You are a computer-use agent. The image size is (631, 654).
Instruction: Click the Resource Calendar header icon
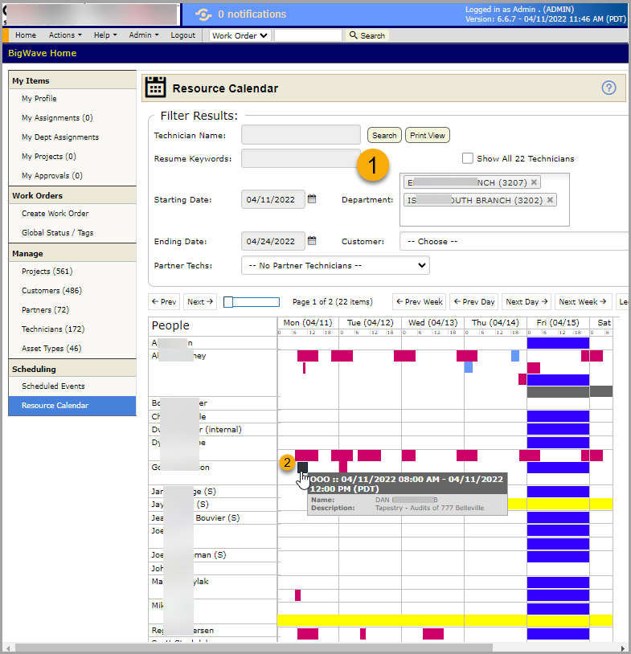pos(155,87)
